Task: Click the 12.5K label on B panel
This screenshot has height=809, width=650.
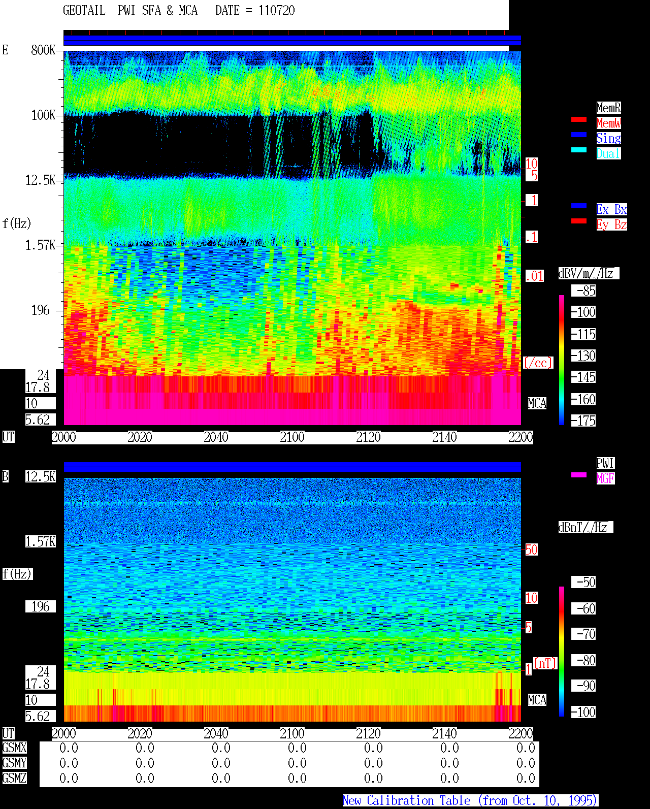Action: tap(41, 476)
